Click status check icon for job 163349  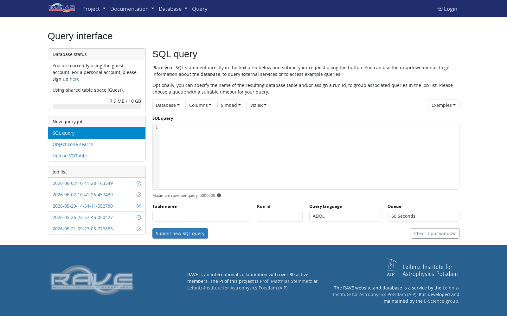[139, 183]
